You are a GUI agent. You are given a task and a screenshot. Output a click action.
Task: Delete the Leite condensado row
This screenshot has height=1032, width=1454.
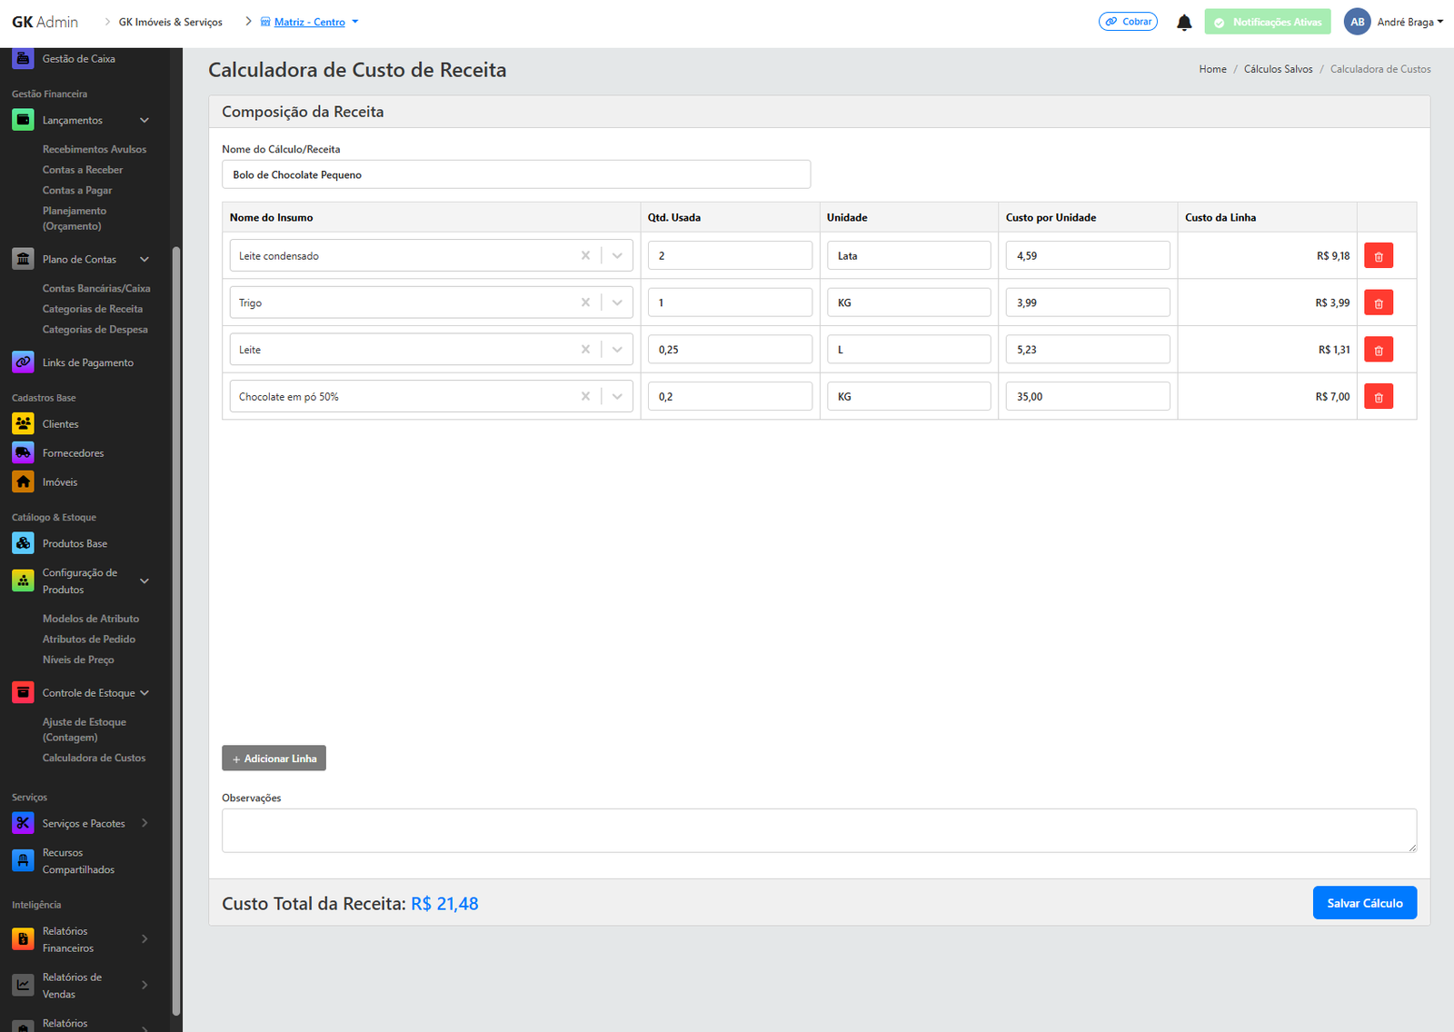pos(1378,256)
